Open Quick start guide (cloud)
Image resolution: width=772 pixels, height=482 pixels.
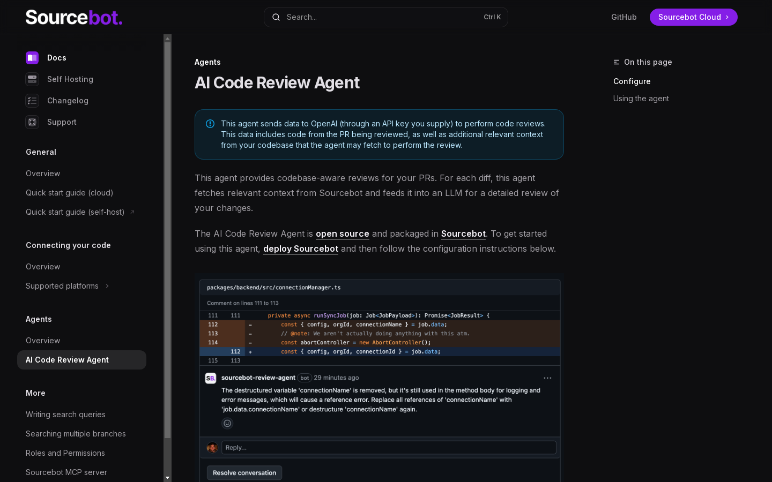tap(70, 193)
